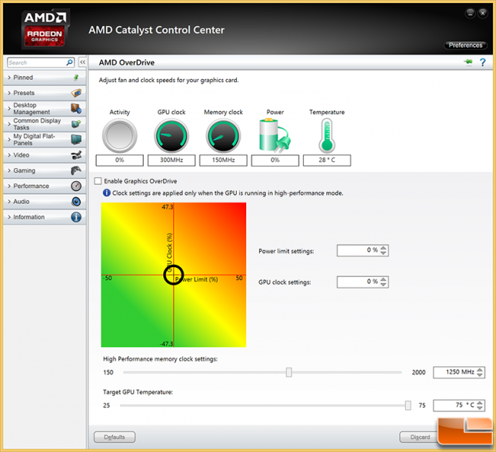Image resolution: width=496 pixels, height=452 pixels.
Task: Open help via blue question mark
Action: (482, 62)
